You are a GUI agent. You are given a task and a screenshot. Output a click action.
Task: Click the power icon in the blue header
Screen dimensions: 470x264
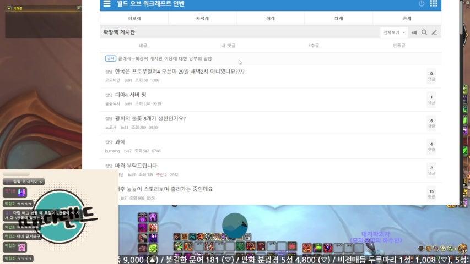coord(422,4)
